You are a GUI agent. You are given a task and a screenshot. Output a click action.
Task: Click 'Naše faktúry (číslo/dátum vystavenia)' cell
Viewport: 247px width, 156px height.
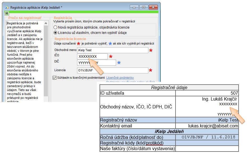tap(138, 148)
